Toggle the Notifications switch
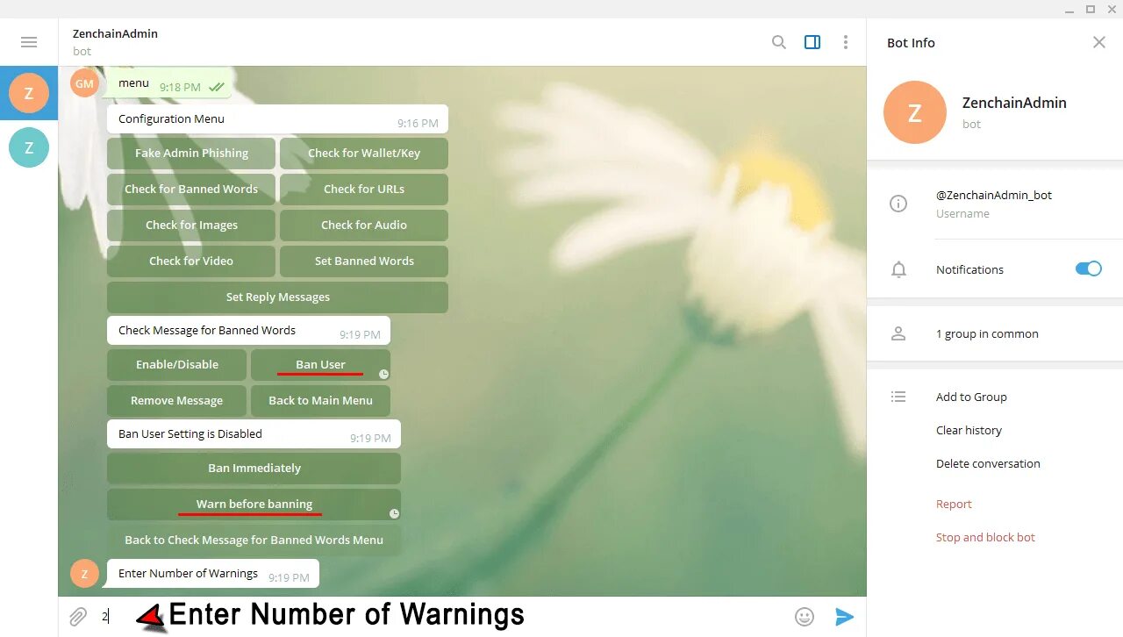1123x637 pixels. [x=1089, y=268]
